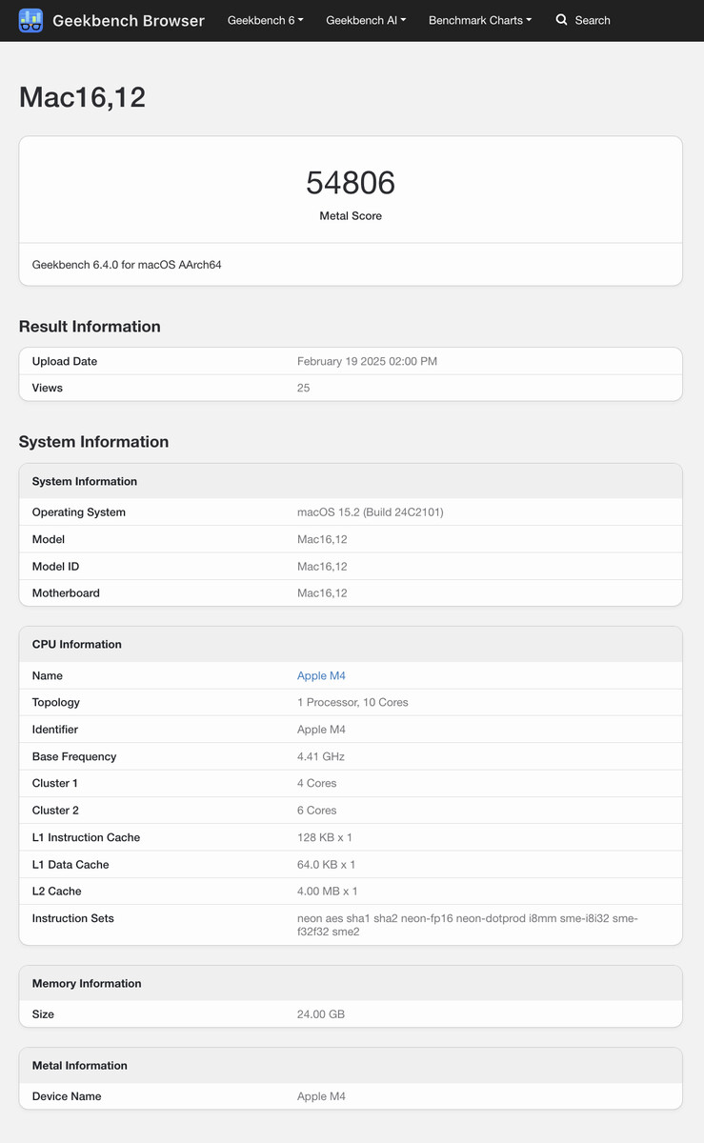Click the magnifying glass search icon
The image size is (704, 1143).
pos(562,20)
